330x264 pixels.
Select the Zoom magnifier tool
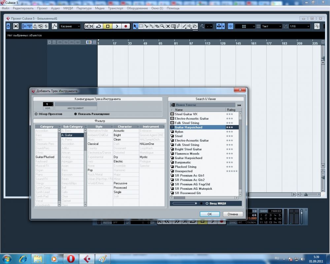coord(162,26)
